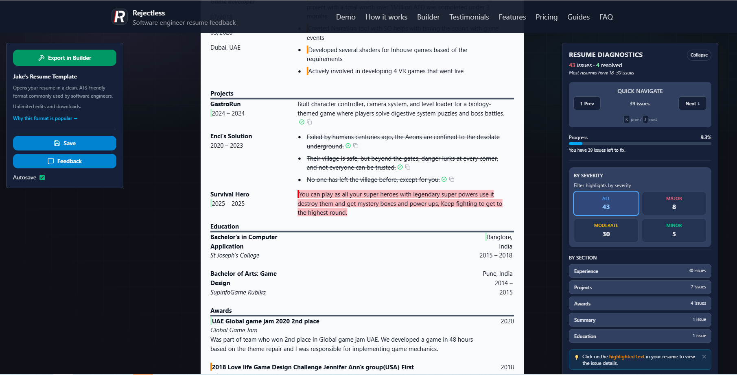
Task: Expand Experience section with 30 issues
Action: click(x=640, y=271)
